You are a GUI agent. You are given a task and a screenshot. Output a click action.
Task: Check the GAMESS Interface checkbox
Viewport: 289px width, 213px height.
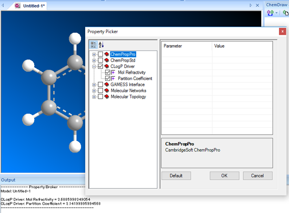pyautogui.click(x=100, y=85)
